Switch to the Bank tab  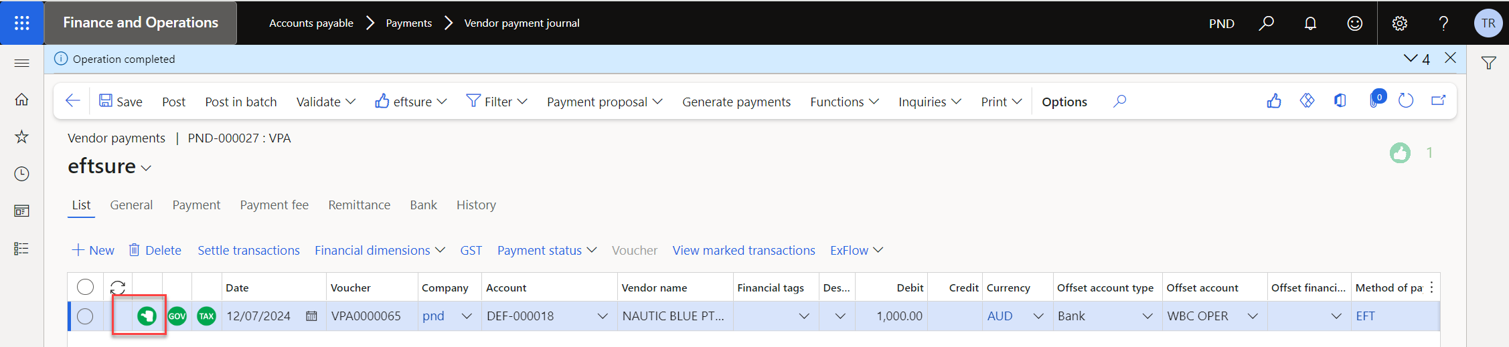point(423,205)
